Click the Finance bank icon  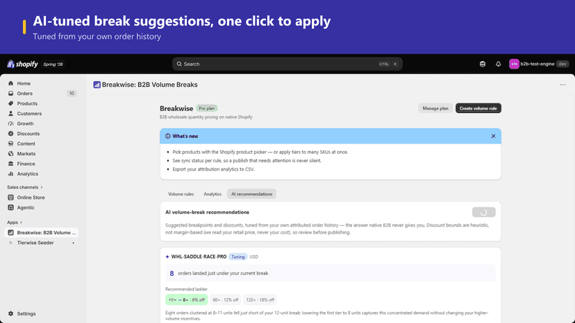pyautogui.click(x=10, y=164)
